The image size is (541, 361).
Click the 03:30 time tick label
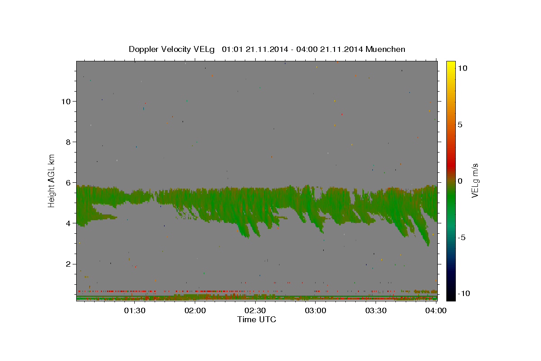click(x=376, y=310)
